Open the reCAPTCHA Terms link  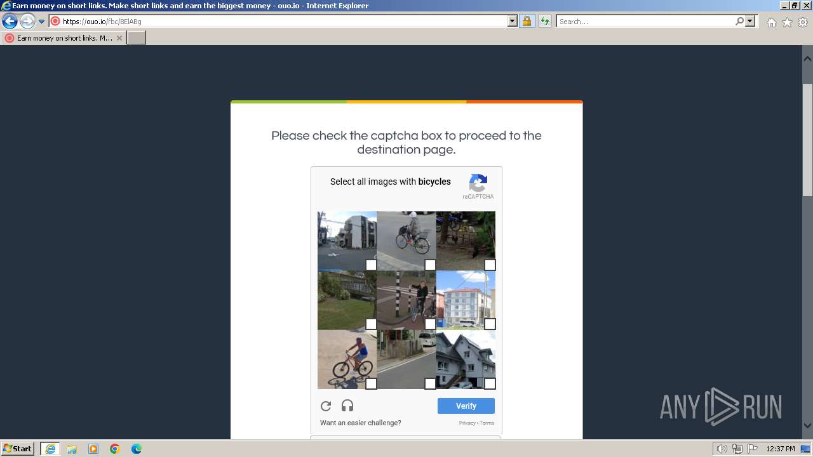coord(487,423)
